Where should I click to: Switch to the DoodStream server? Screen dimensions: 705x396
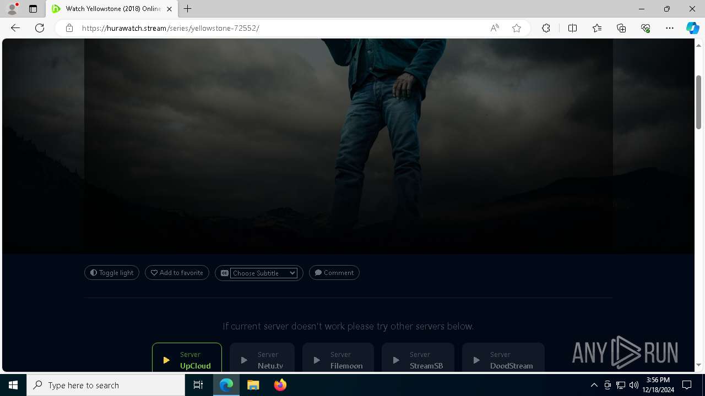(503, 358)
